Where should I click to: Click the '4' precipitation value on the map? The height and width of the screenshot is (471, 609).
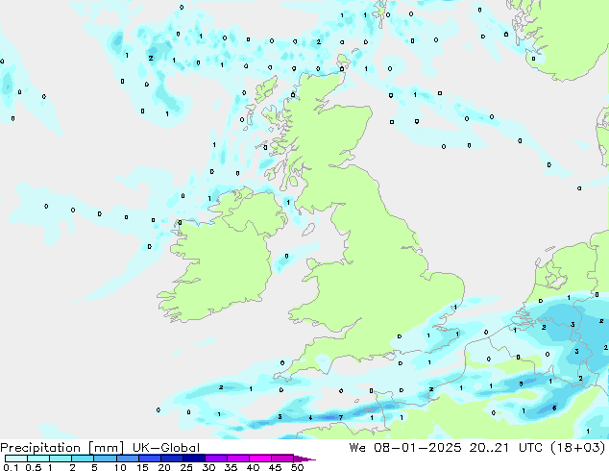coord(310,418)
